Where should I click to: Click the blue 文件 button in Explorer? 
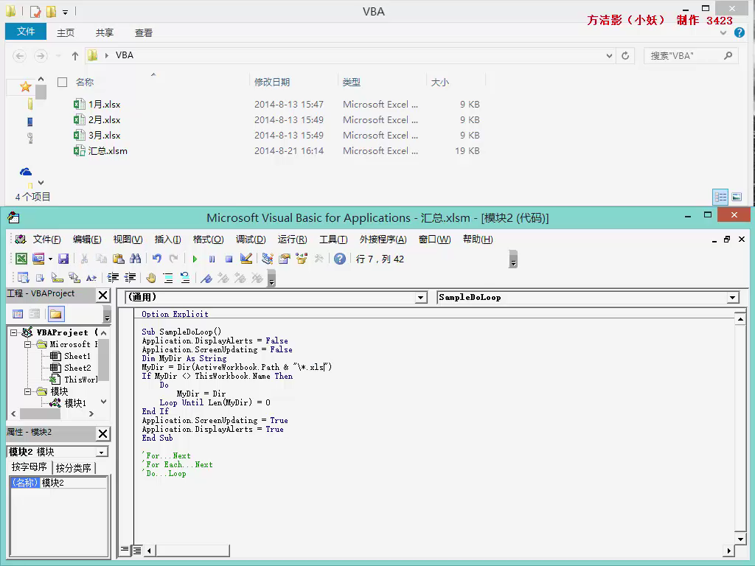(26, 32)
